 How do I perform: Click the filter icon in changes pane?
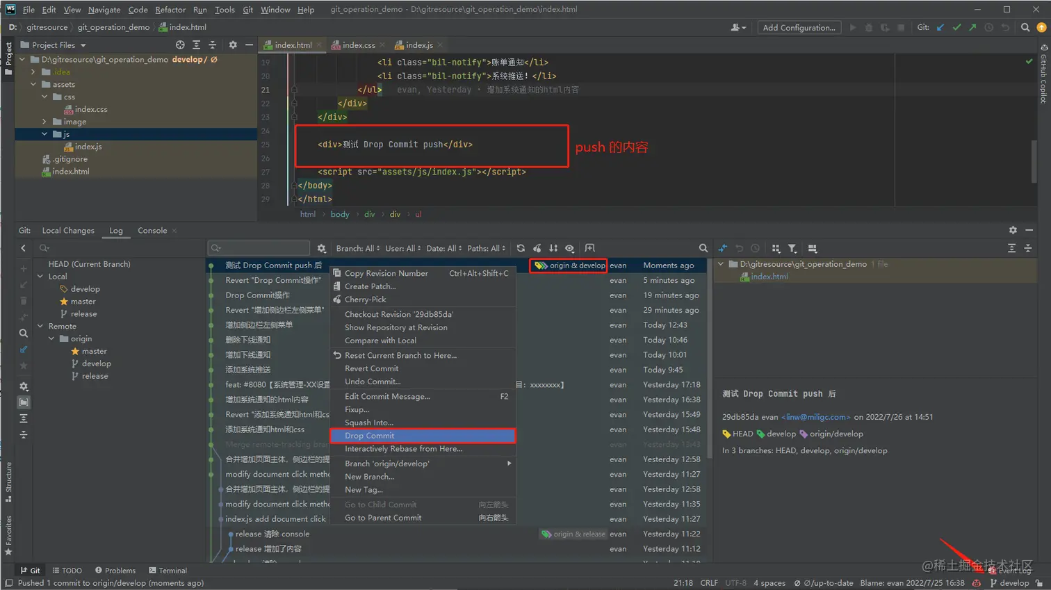pos(792,248)
